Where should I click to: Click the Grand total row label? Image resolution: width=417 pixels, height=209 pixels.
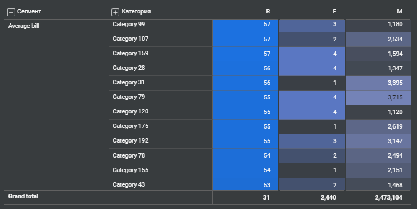(23, 197)
